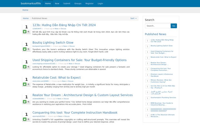Click Published News sidebar heading
200x125 pixels.
tap(156, 34)
